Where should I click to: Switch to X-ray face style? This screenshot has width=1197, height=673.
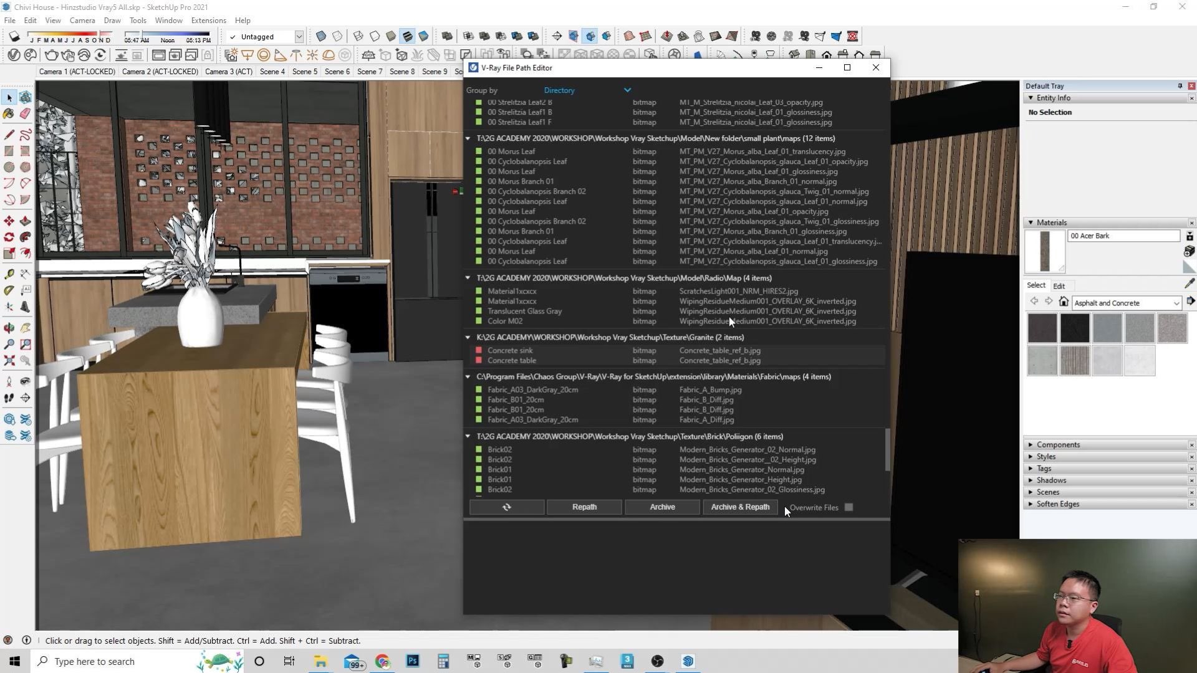click(x=321, y=36)
